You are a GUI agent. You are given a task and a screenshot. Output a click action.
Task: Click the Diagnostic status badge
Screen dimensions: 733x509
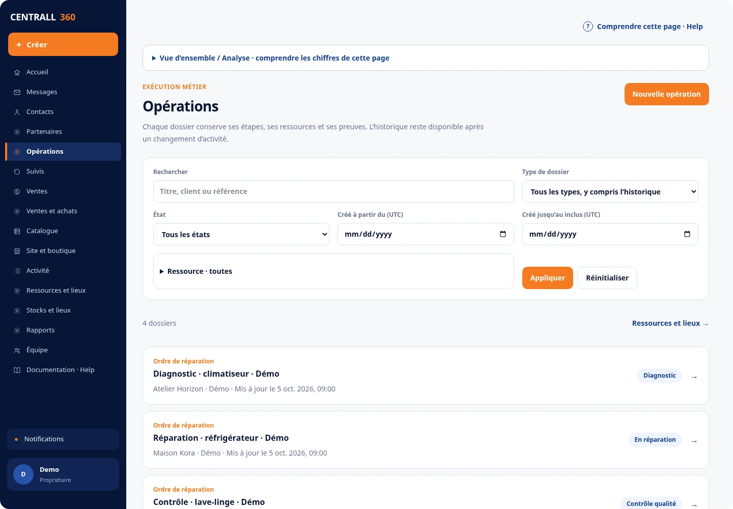tap(660, 376)
